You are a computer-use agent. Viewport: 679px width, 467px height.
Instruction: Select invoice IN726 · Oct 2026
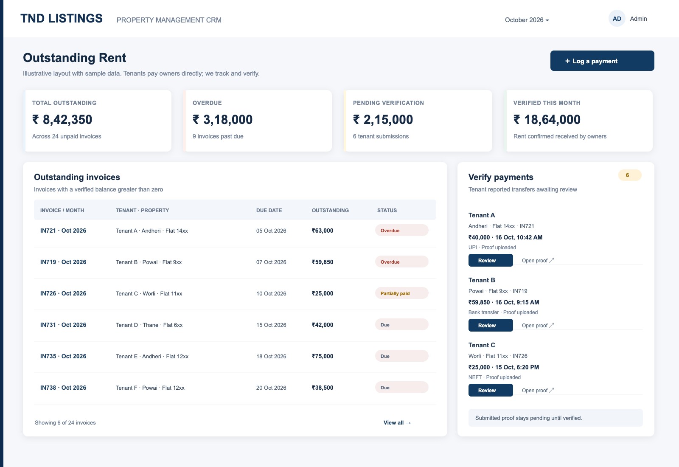pyautogui.click(x=63, y=293)
